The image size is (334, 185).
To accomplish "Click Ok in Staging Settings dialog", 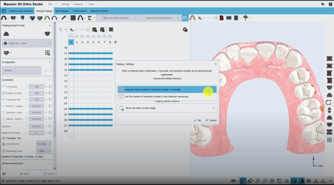I will pyautogui.click(x=197, y=120).
